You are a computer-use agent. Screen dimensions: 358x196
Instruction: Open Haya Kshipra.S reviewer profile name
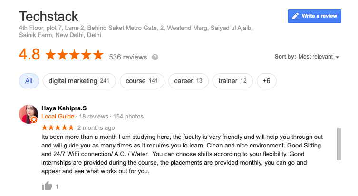click(x=64, y=108)
